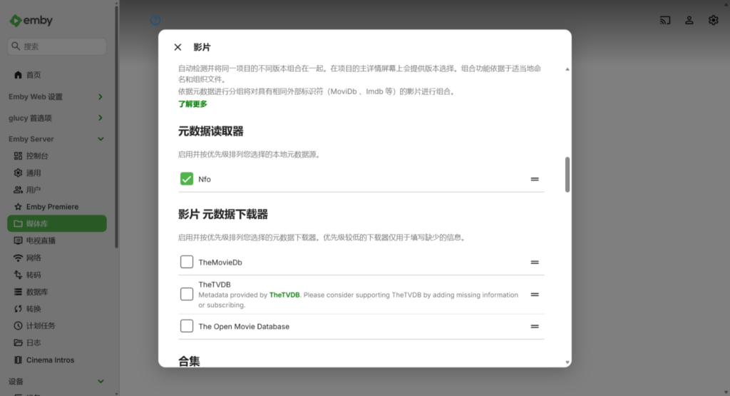Screen dimensions: 730x396
Task: Click the Emby logo in sidebar
Action: click(x=31, y=21)
